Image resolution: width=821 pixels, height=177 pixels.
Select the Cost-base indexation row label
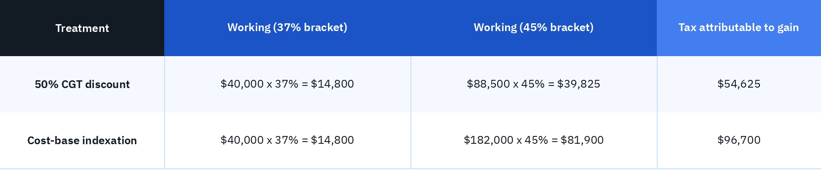[x=82, y=140]
